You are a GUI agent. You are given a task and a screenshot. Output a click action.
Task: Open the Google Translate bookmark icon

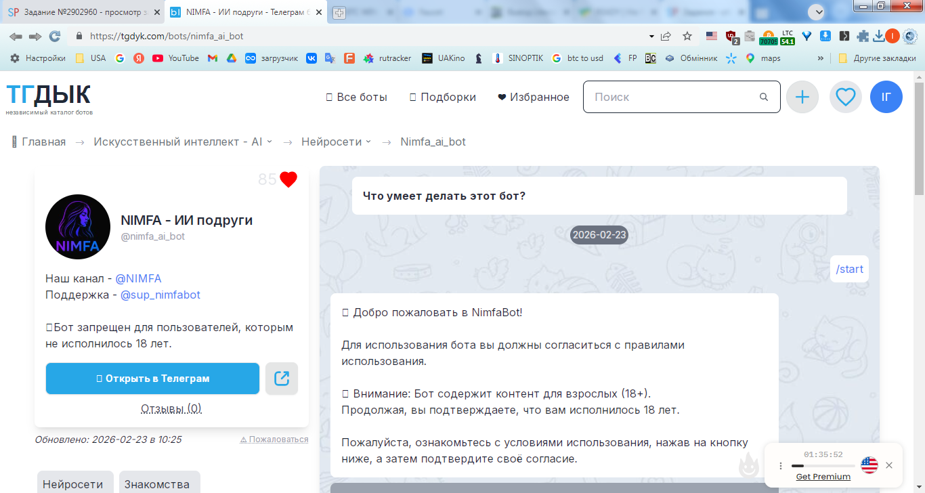click(x=330, y=58)
